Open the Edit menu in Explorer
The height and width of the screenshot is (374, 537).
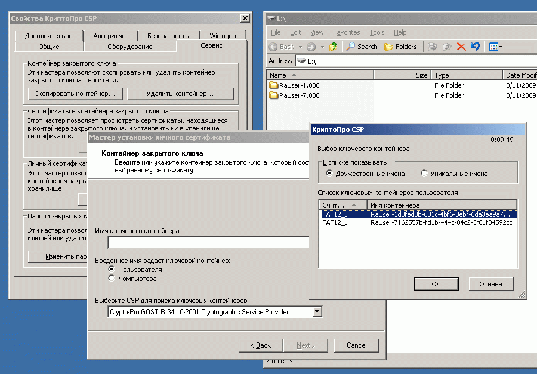295,32
